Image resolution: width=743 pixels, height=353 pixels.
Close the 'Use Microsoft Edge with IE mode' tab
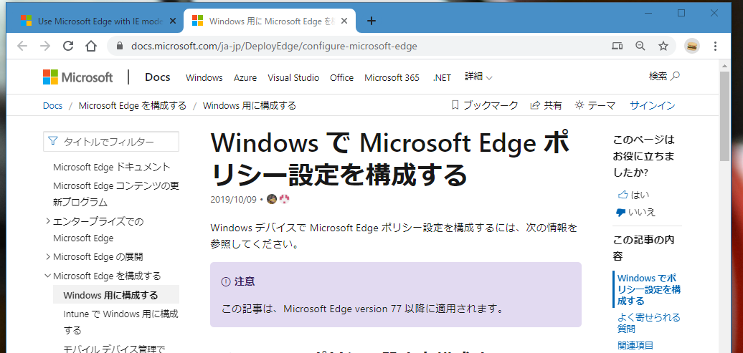pyautogui.click(x=172, y=21)
